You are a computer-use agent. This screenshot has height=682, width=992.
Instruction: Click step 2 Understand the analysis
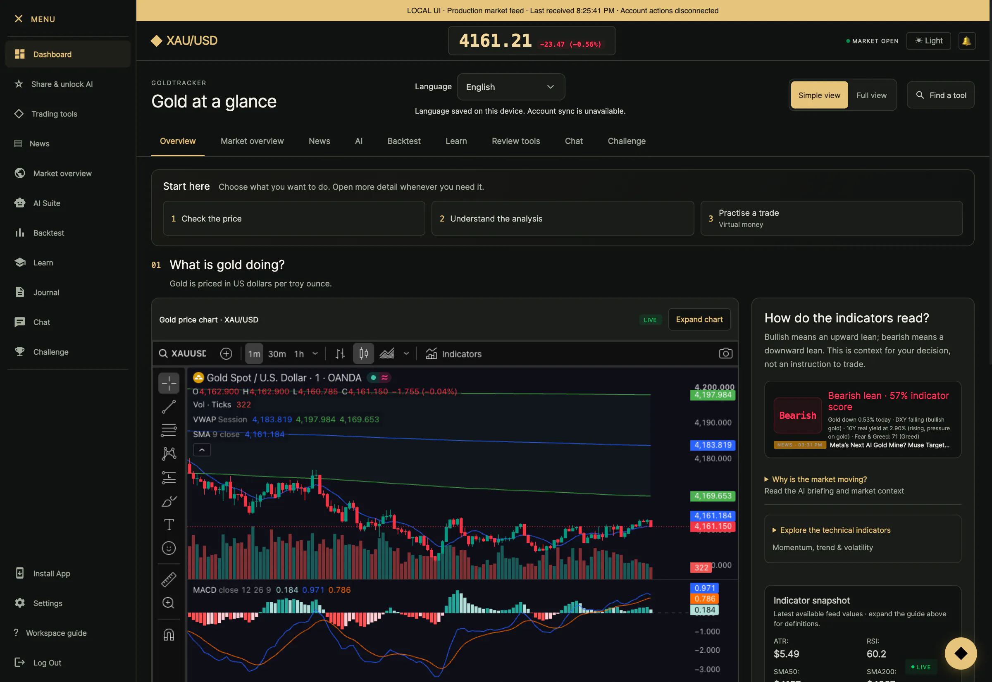tap(562, 218)
